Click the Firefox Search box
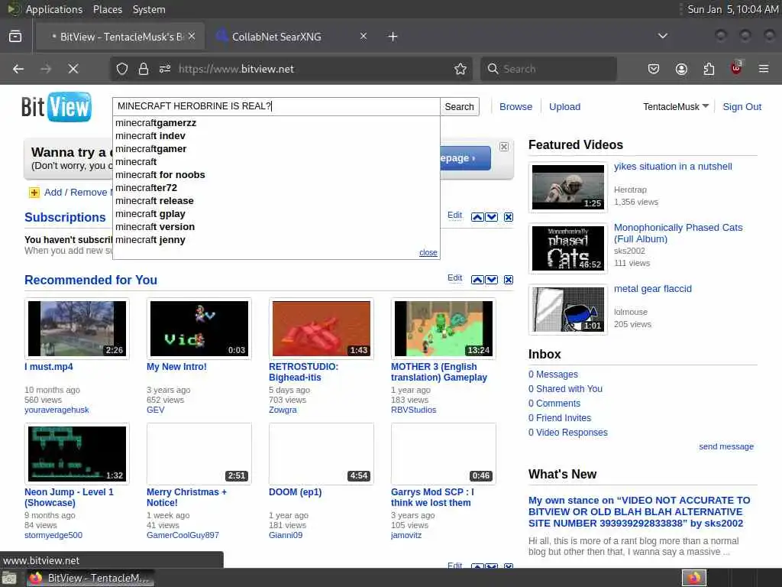782x587 pixels. (x=548, y=69)
